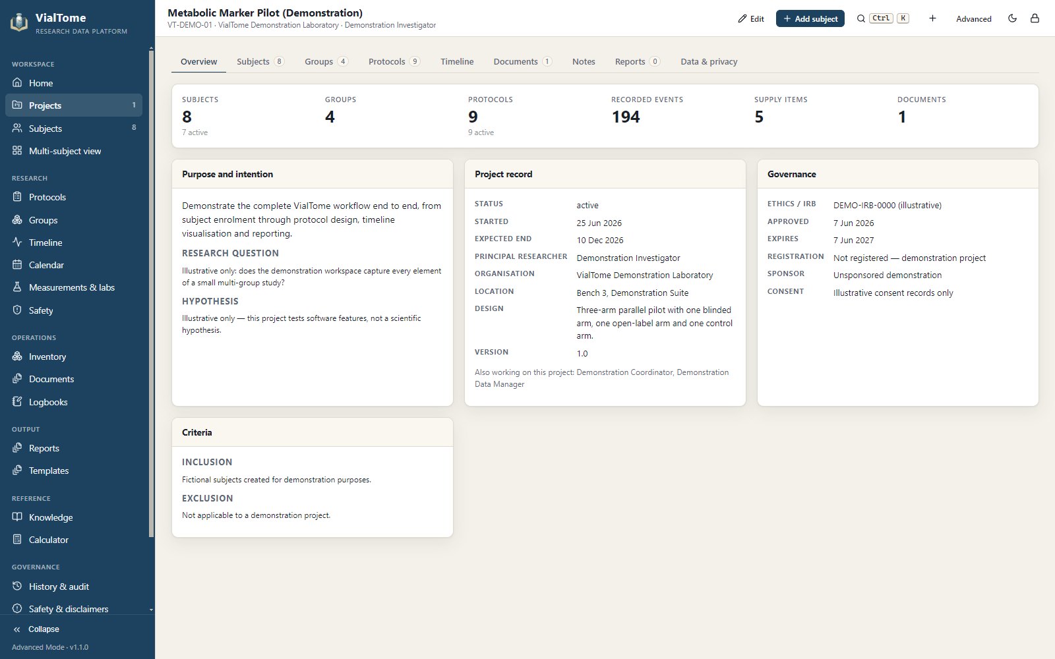Viewport: 1055px width, 659px height.
Task: Open Templates in the sidebar
Action: click(74, 471)
